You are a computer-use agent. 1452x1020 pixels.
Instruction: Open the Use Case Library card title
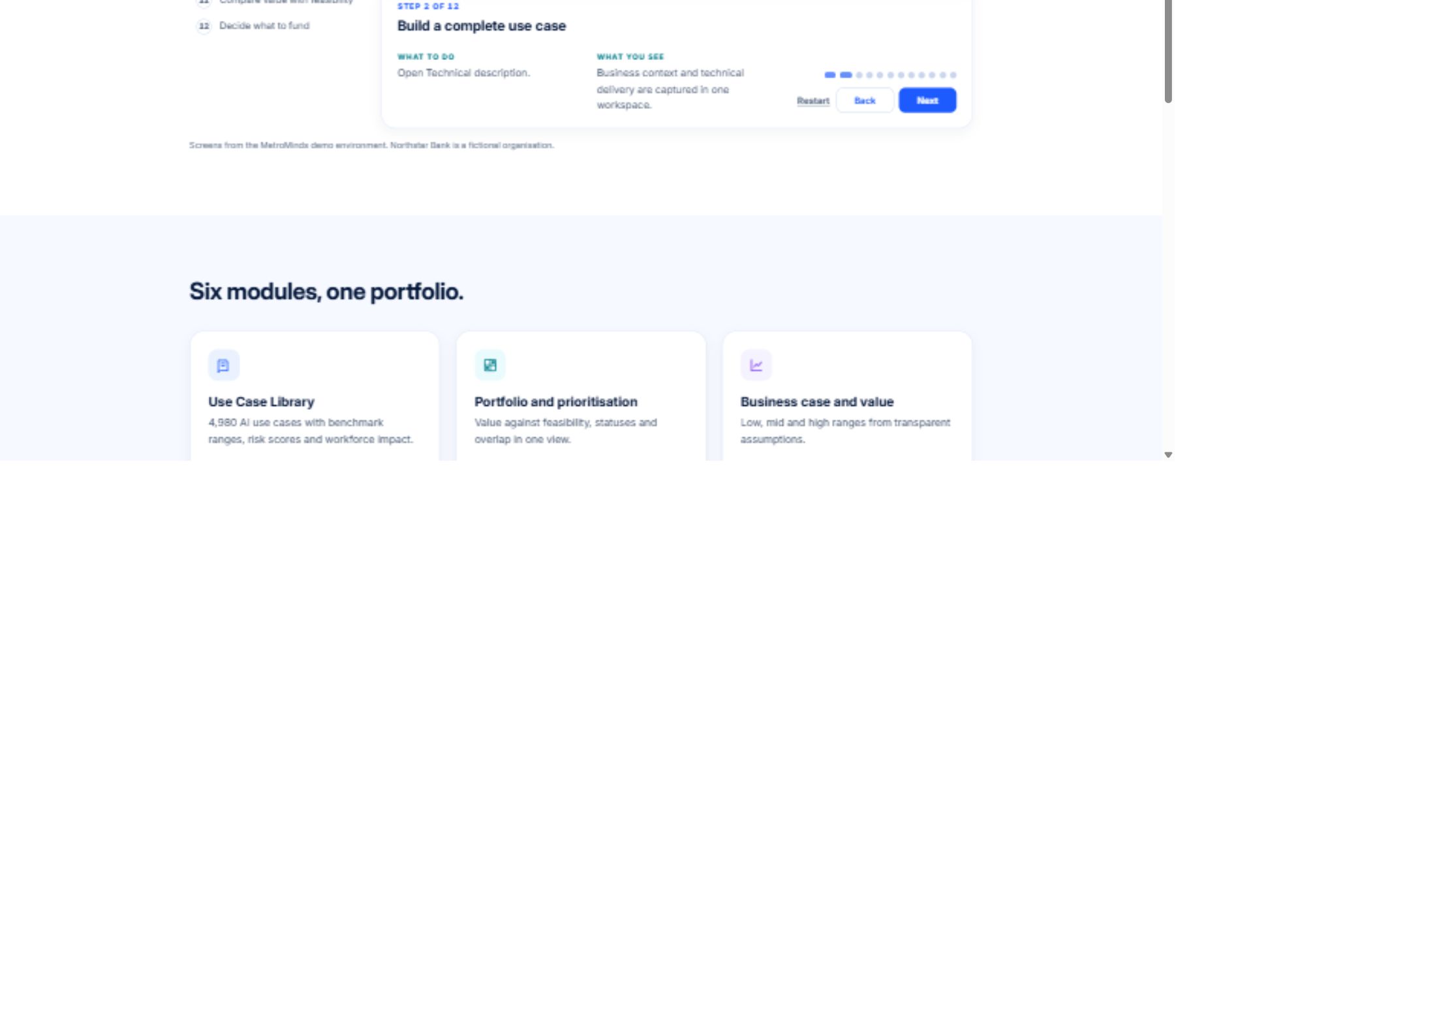[x=261, y=402]
